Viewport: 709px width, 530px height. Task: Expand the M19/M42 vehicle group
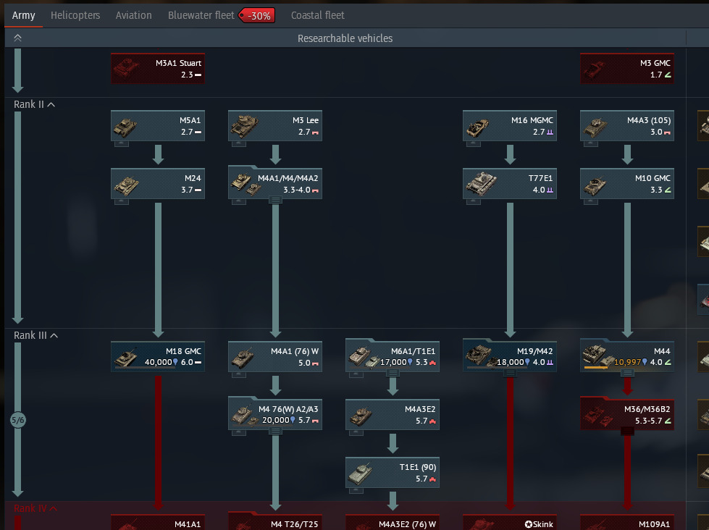click(510, 373)
